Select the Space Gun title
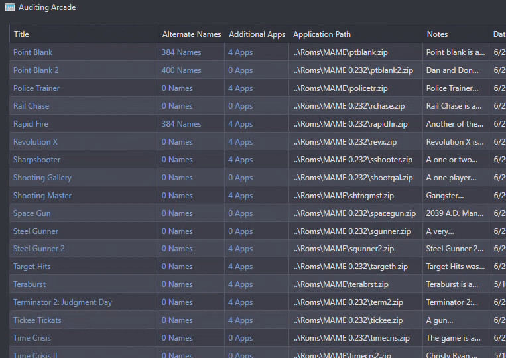Image resolution: width=506 pixels, height=358 pixels. click(x=32, y=213)
